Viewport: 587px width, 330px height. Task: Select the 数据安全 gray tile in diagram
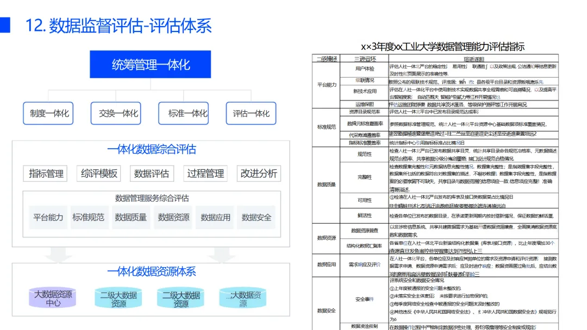tap(257, 217)
